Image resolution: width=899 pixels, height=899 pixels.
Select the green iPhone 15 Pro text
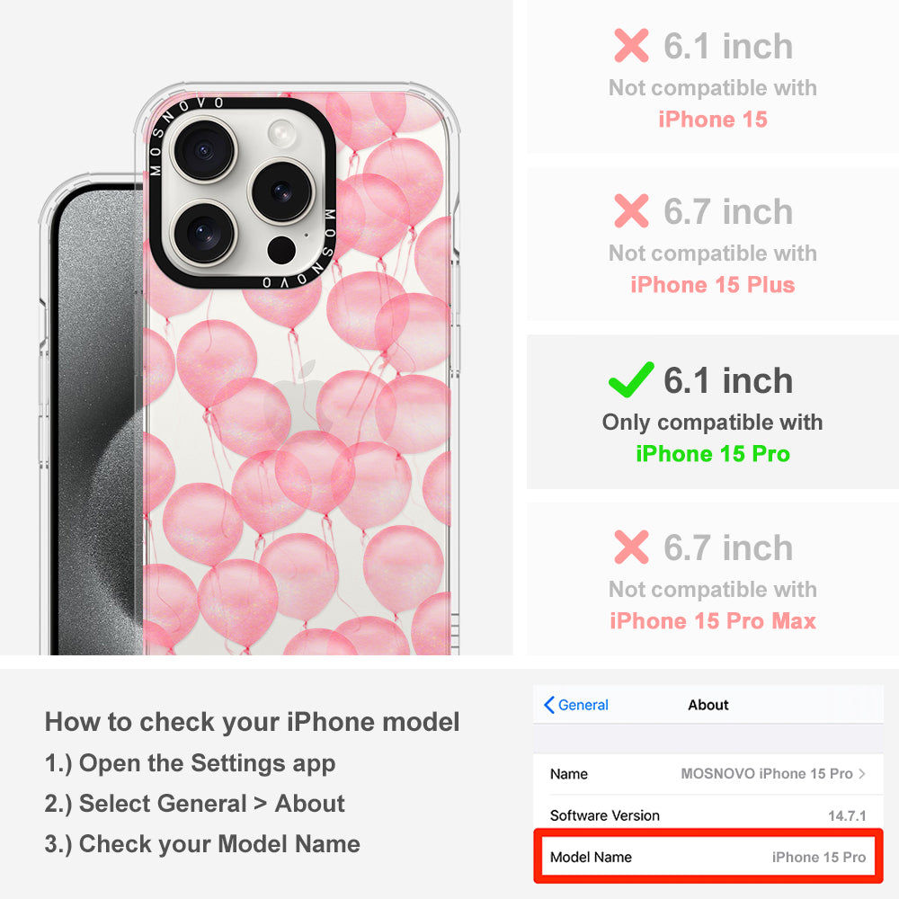[713, 453]
